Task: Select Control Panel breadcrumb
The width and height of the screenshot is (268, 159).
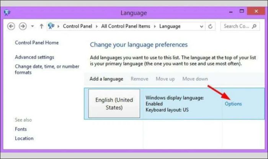Action: pos(77,26)
